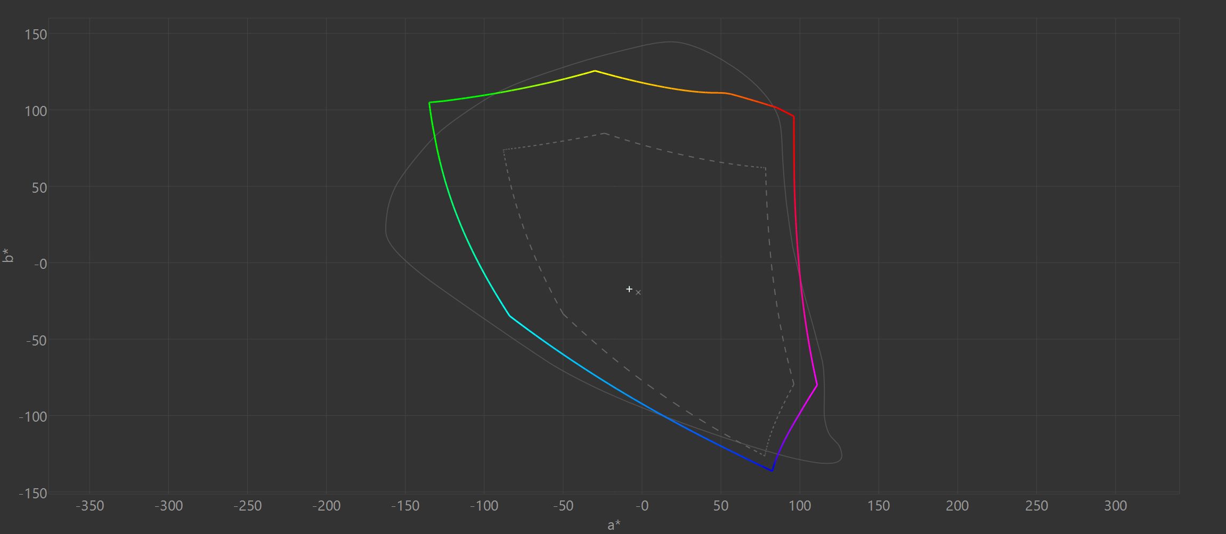Click the green corner of the colored gamut
1226x534 pixels.
pos(430,102)
